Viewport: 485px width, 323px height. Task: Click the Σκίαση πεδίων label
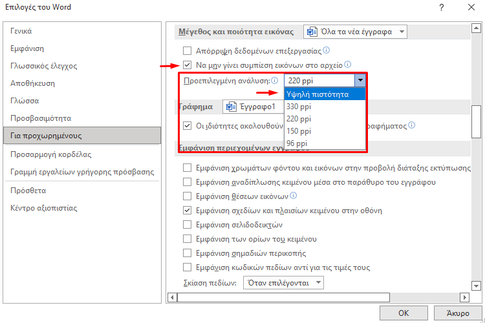coord(210,283)
